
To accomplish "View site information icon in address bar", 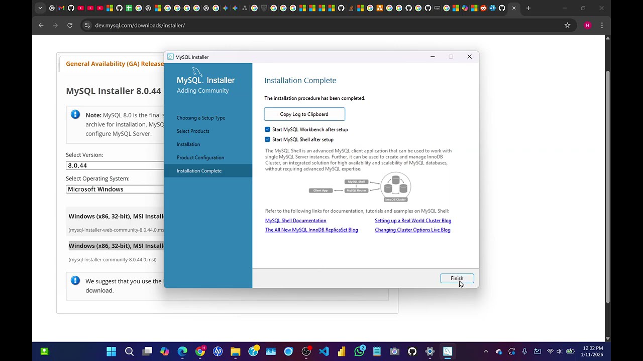I will click(x=87, y=25).
